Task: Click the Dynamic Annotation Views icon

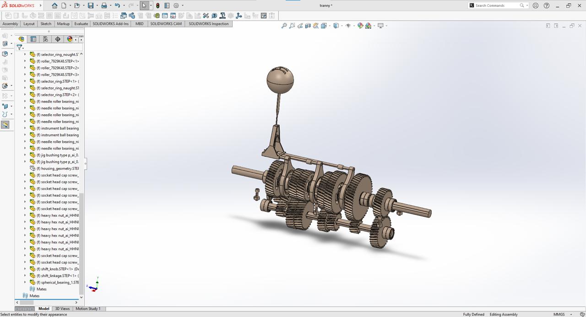Action: [x=315, y=26]
